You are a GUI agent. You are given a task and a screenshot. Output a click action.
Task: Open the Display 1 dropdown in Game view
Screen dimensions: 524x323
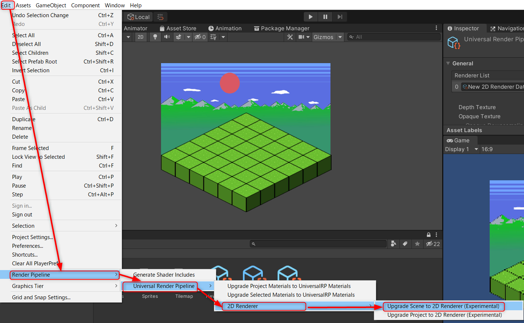(461, 149)
